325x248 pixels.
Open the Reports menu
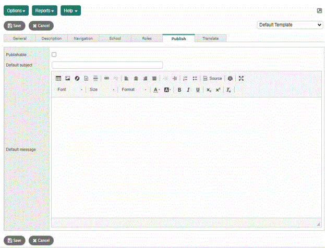(x=44, y=10)
